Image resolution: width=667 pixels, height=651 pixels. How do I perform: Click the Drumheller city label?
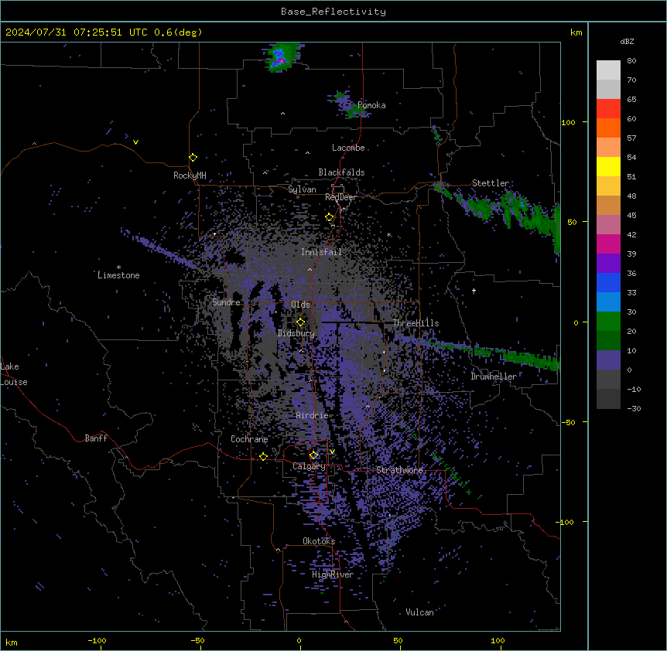coord(494,377)
